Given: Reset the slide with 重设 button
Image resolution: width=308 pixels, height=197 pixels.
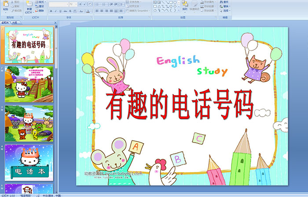Looking at the screenshot, I should click(40, 6).
